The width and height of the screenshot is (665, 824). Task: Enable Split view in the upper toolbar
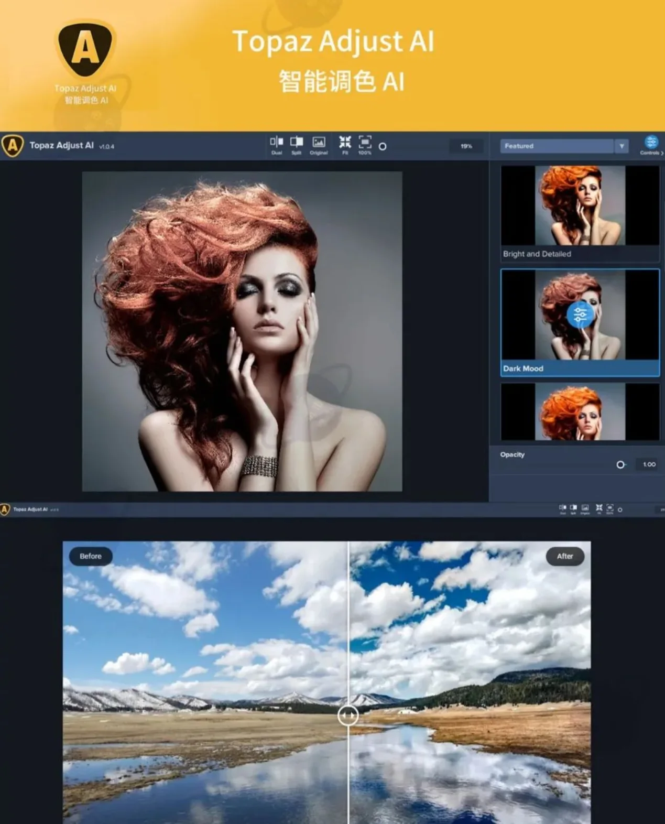pos(297,146)
